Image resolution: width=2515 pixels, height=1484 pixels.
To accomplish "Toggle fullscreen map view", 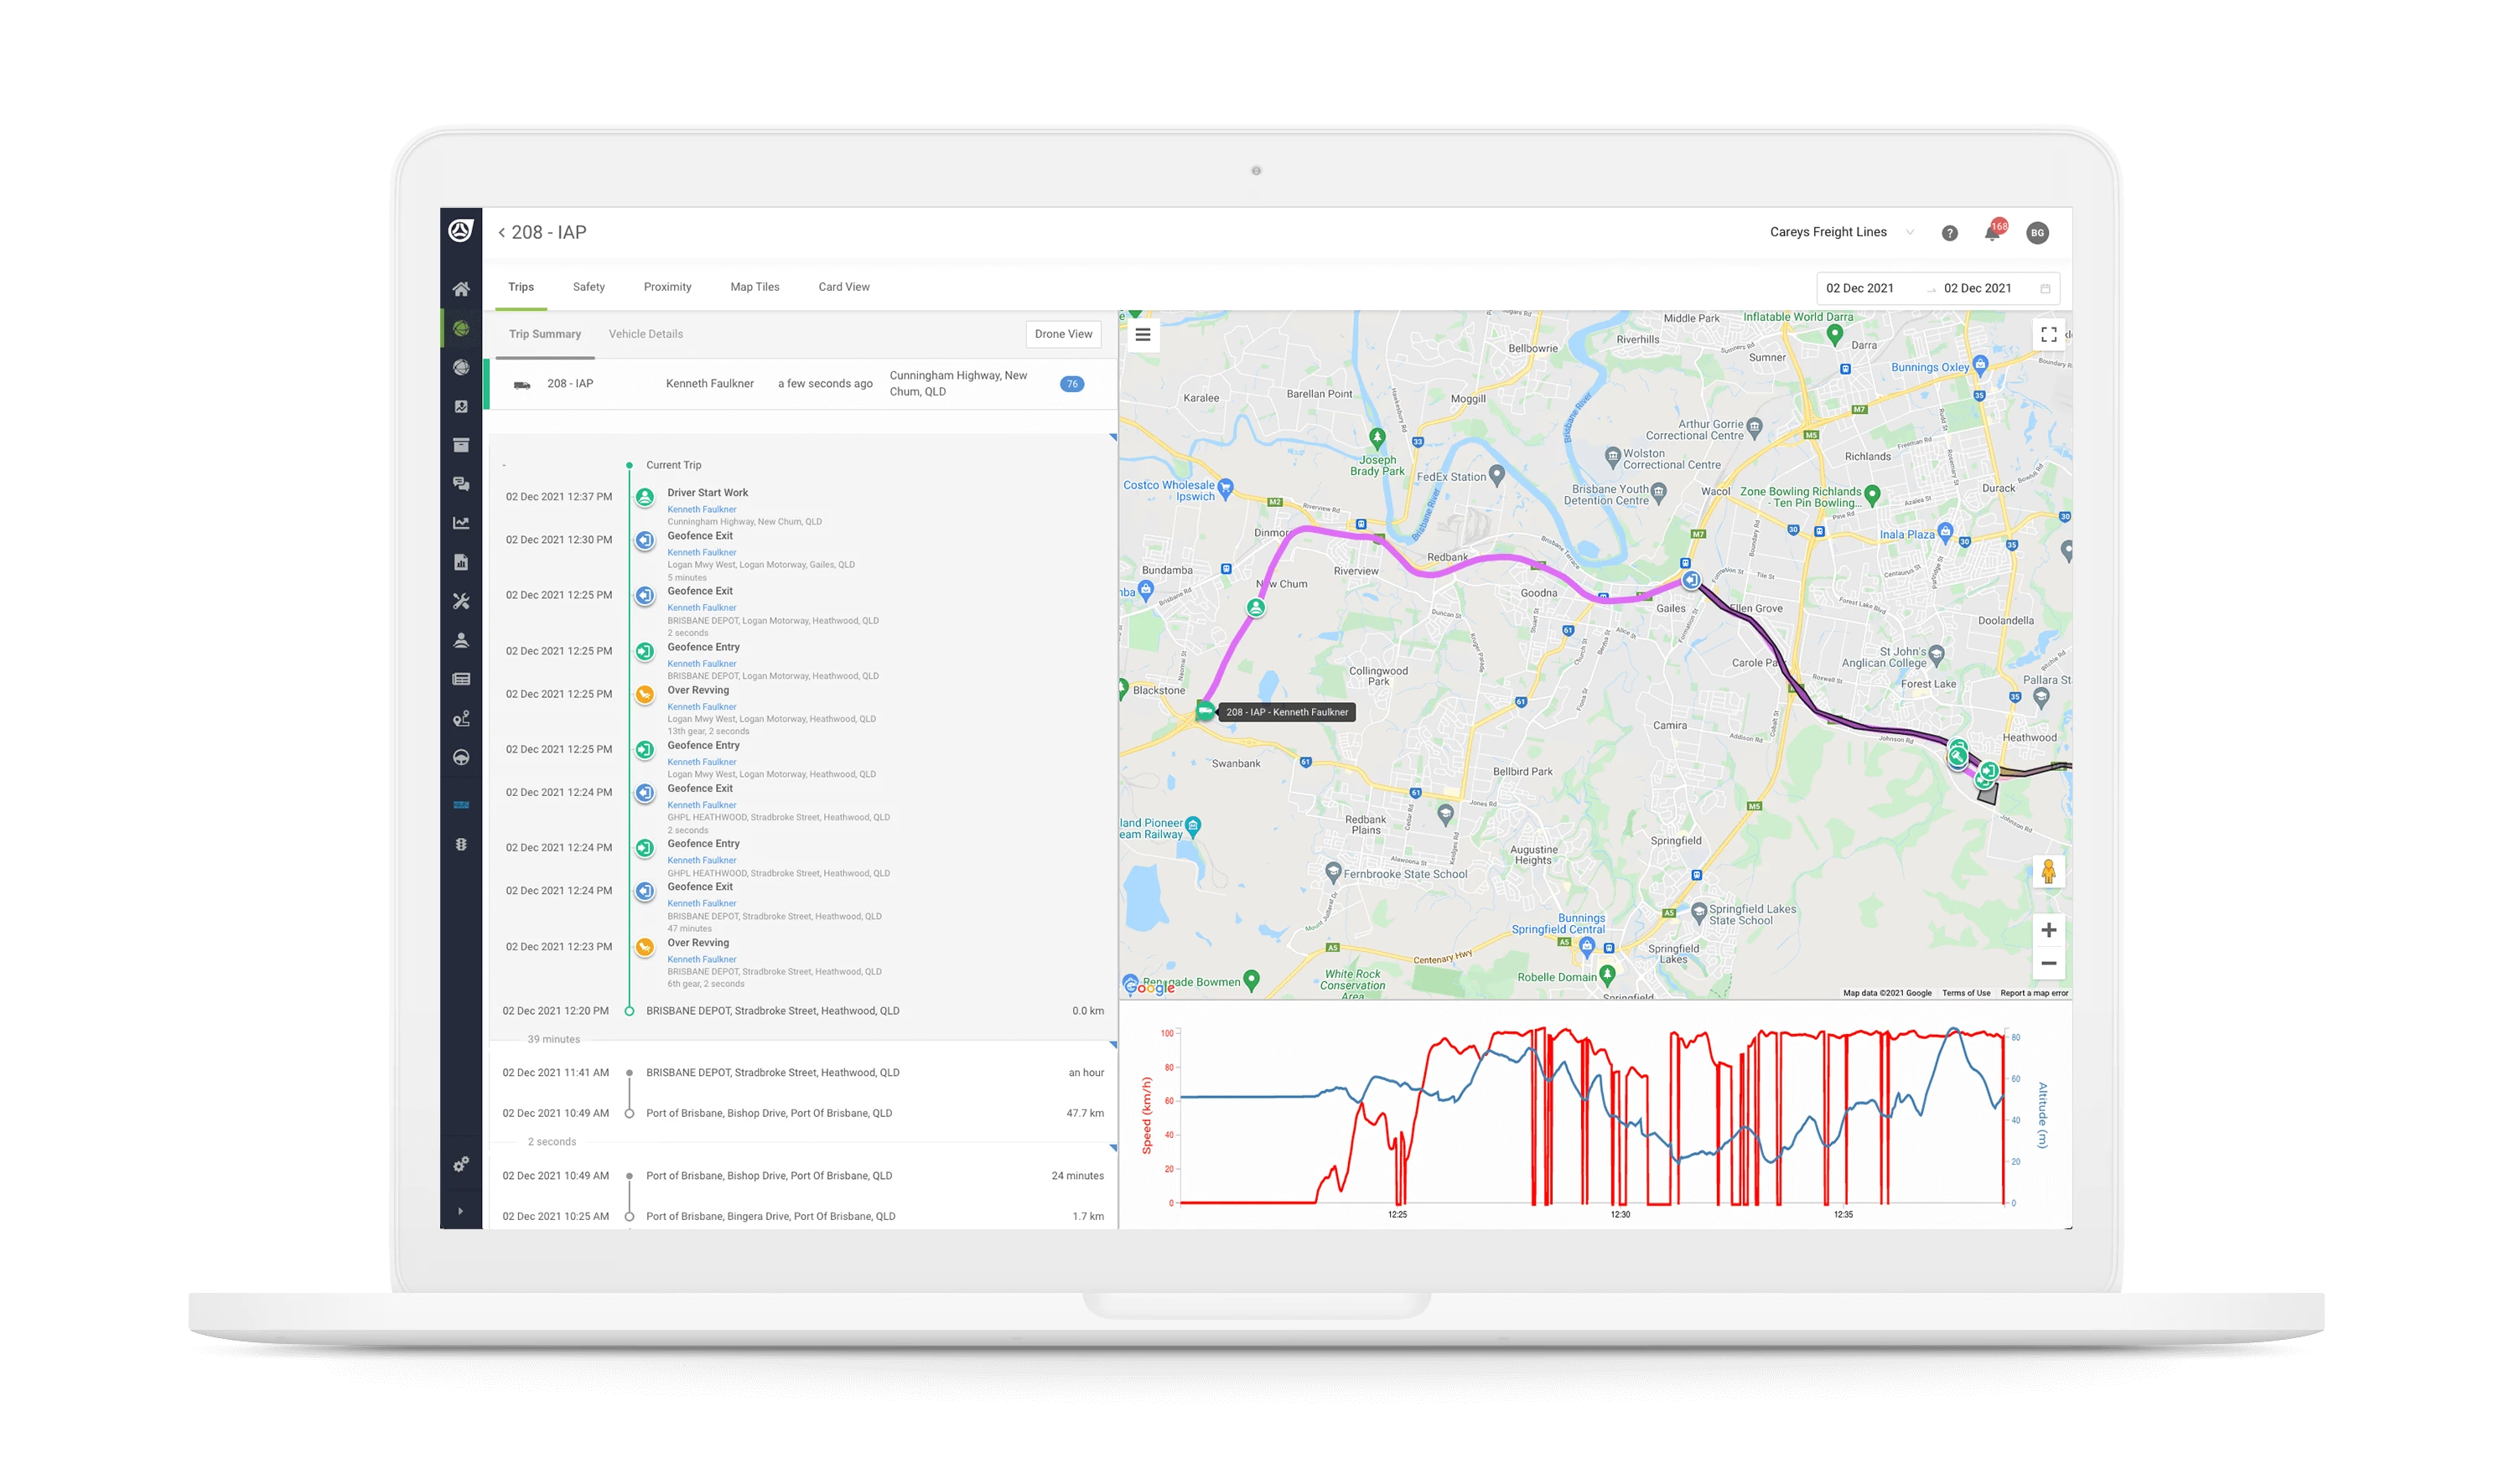I will (x=2048, y=335).
